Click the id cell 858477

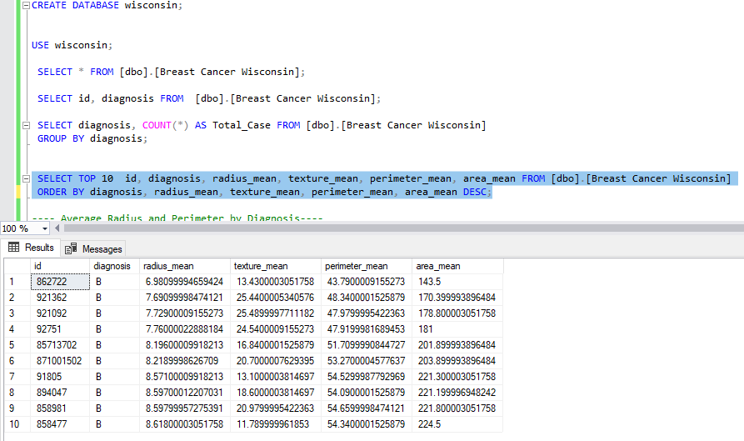[60, 424]
